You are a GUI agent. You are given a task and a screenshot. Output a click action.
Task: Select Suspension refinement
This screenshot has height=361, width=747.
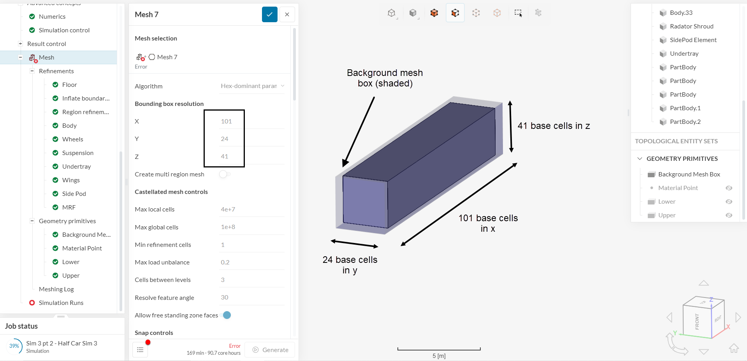click(78, 153)
